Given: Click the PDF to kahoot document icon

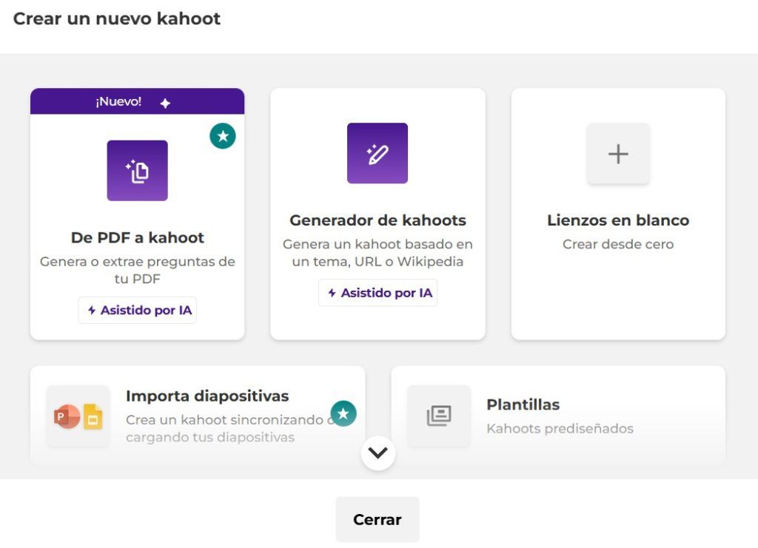Looking at the screenshot, I should pyautogui.click(x=137, y=170).
